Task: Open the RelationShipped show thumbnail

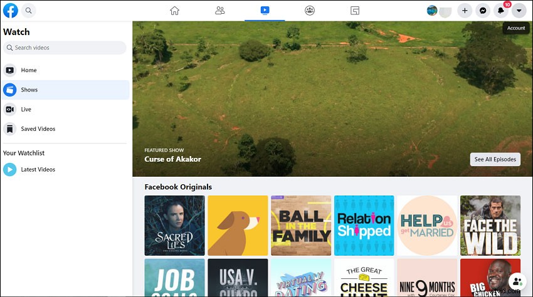Action: coord(364,226)
